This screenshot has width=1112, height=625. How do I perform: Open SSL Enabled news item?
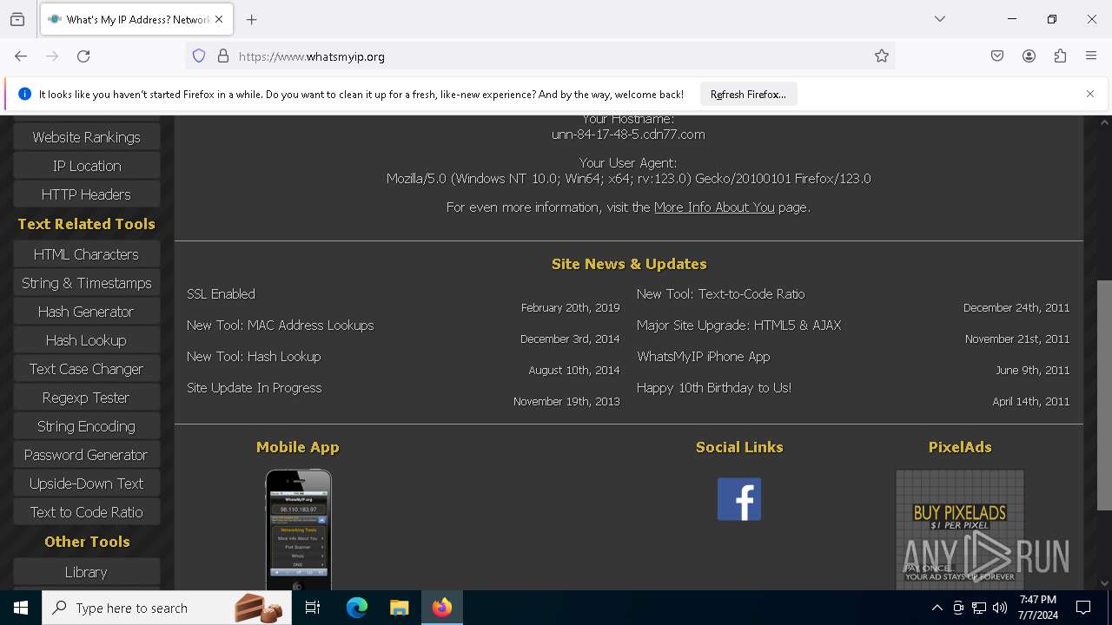(x=221, y=294)
